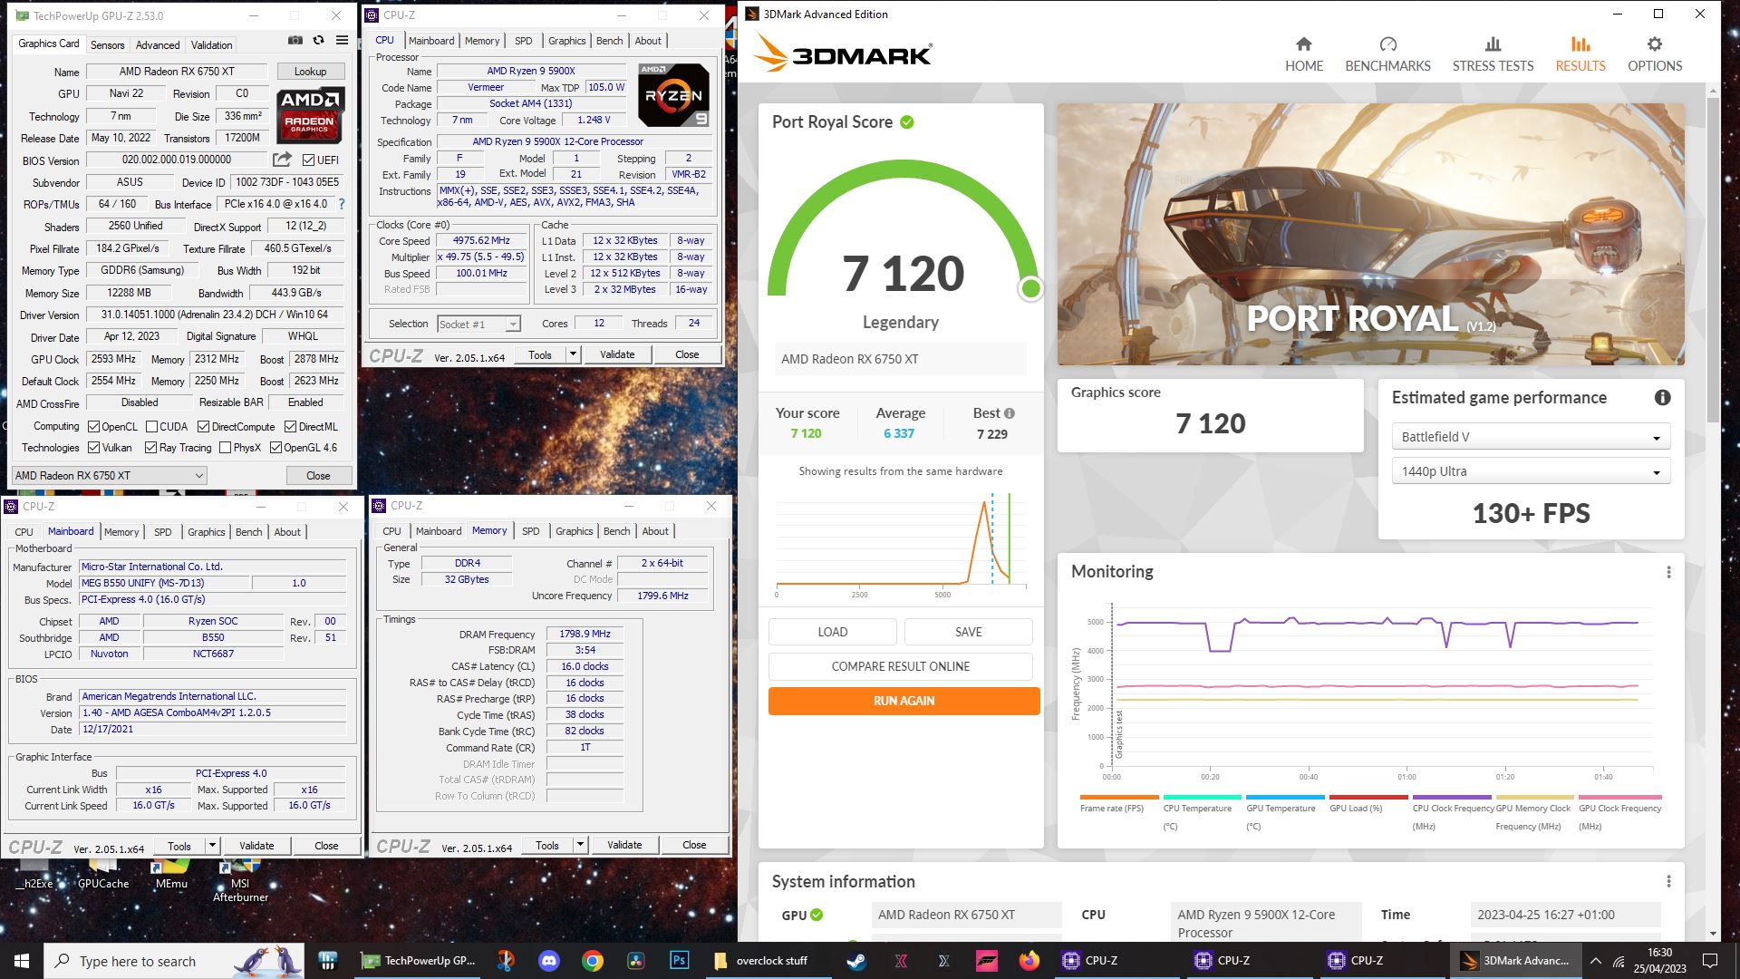Viewport: 1740px width, 979px height.
Task: Open Discord from the taskbar
Action: (548, 961)
